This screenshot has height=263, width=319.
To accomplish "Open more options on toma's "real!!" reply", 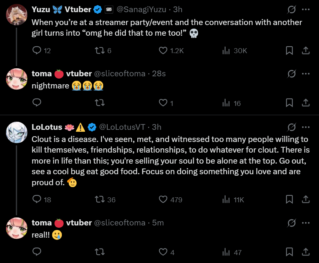I will click(x=306, y=223).
